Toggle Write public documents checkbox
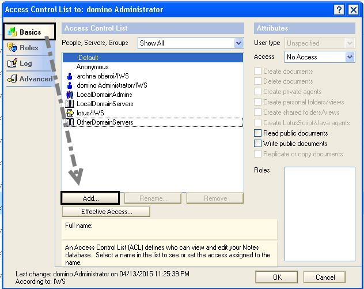Viewport: 364px width, 289px height. tap(258, 144)
